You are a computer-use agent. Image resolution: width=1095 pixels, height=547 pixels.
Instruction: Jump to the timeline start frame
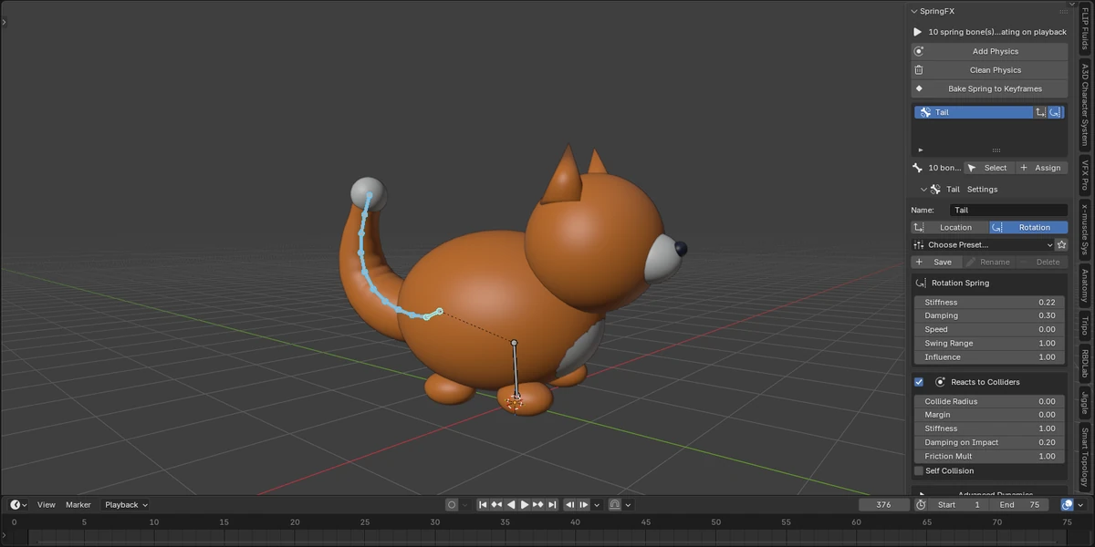(x=483, y=504)
